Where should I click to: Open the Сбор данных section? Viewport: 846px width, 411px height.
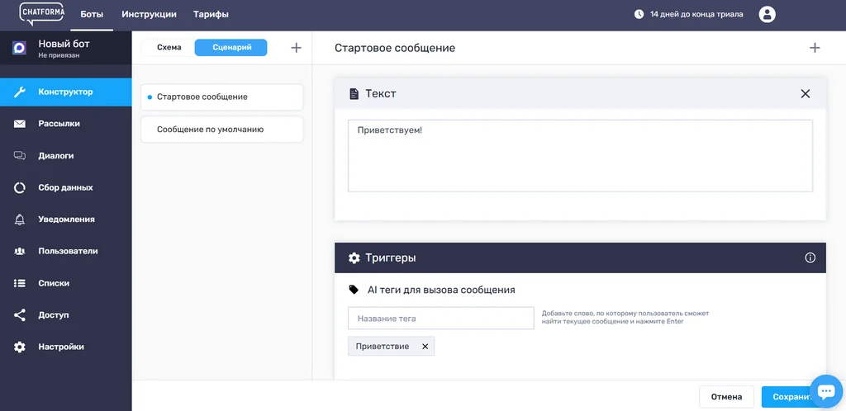(x=66, y=187)
